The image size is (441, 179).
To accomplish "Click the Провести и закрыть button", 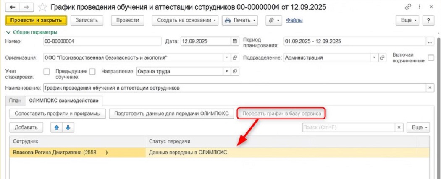I will (36, 20).
